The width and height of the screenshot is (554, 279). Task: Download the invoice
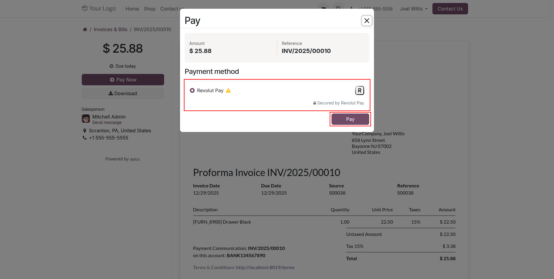click(123, 93)
